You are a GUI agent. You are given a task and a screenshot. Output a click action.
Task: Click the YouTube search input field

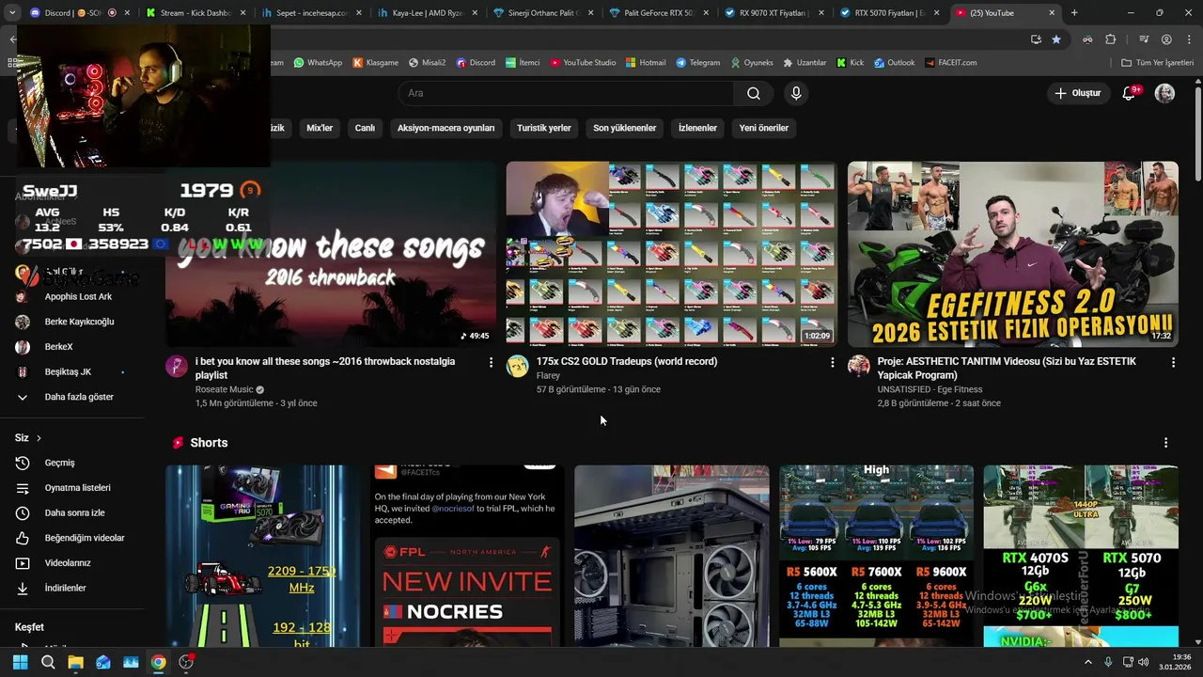(x=567, y=93)
